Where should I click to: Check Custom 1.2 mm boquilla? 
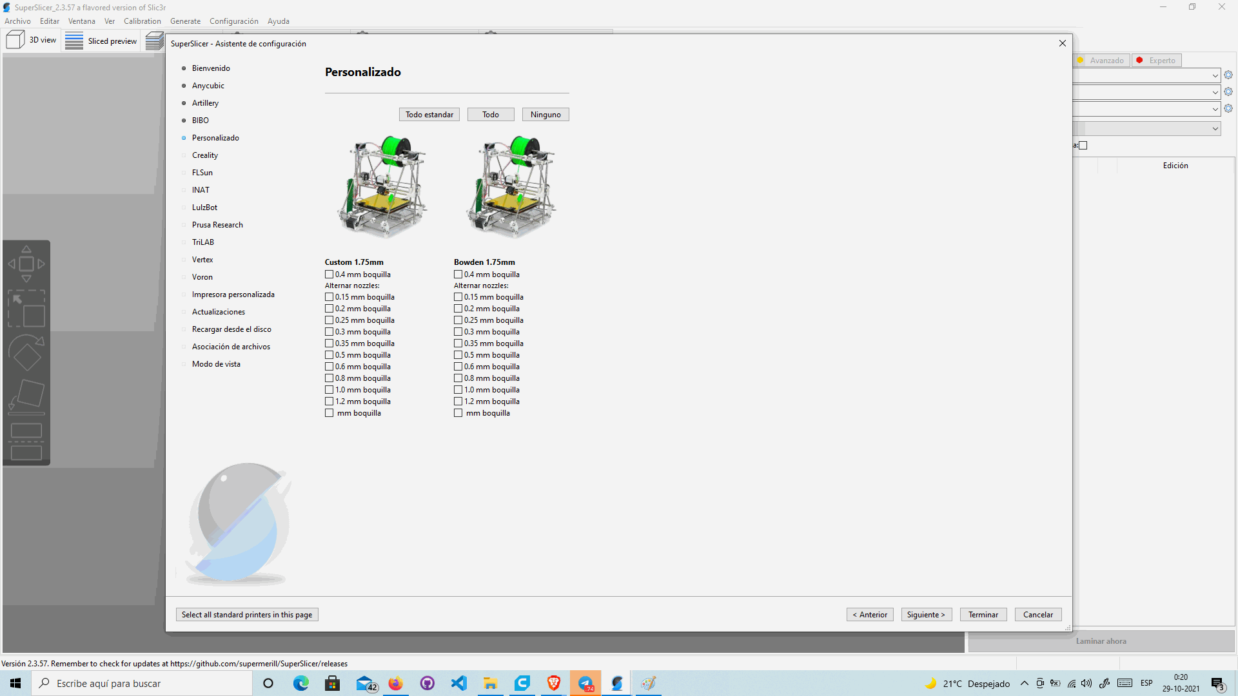[x=329, y=401]
